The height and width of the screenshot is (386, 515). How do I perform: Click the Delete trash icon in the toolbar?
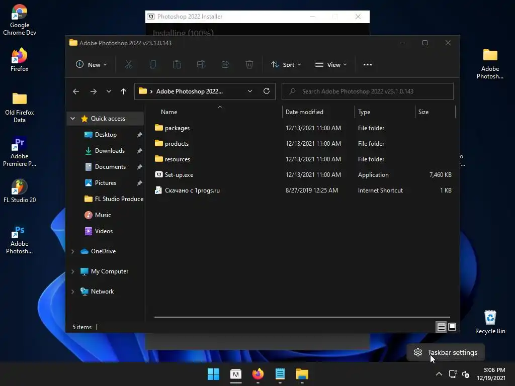pyautogui.click(x=249, y=65)
